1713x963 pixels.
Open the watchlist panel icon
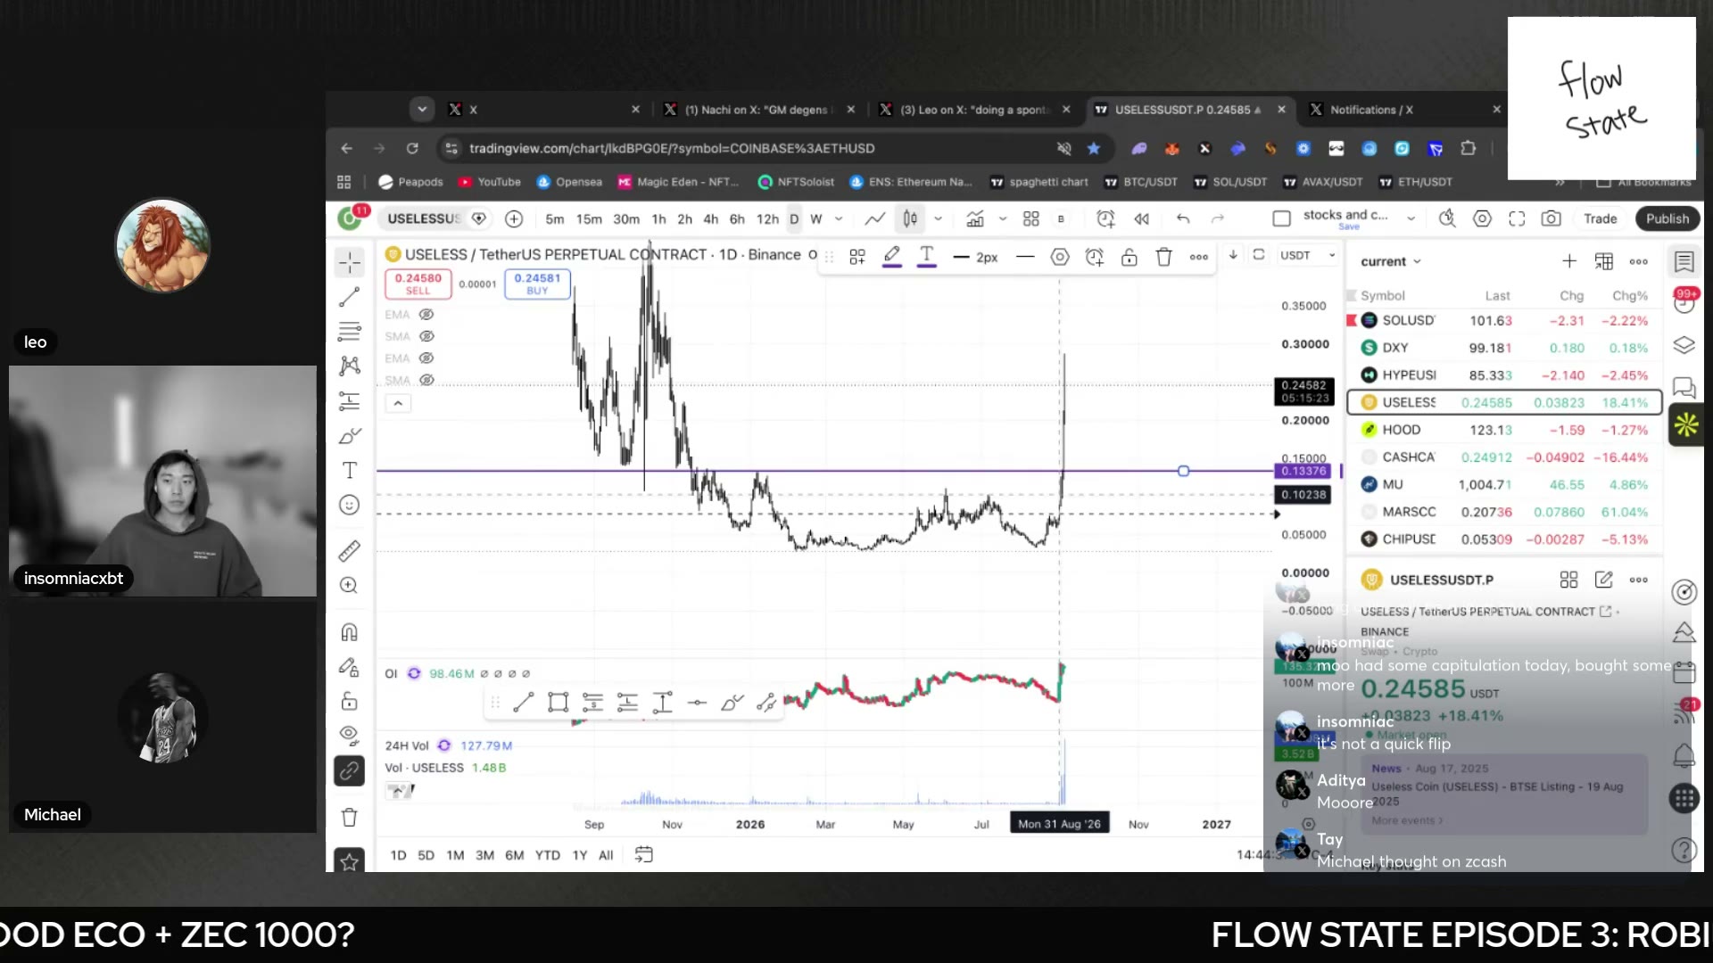tap(1684, 261)
